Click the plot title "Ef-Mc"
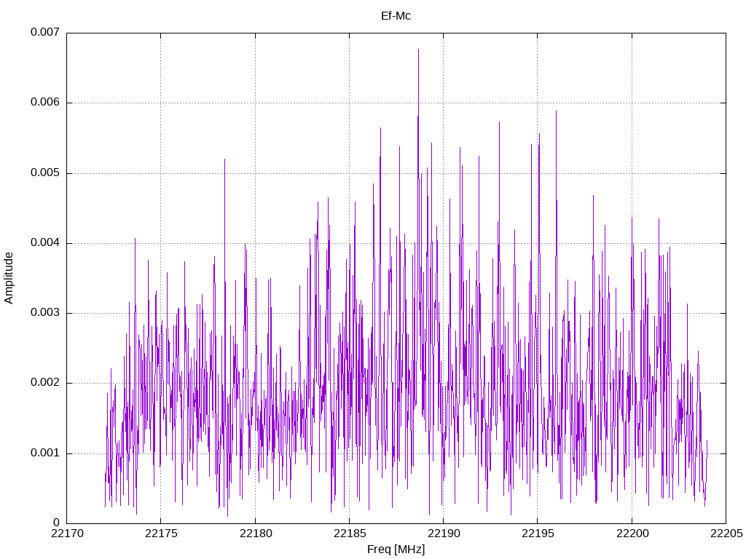Viewport: 746px width, 559px height. point(396,16)
